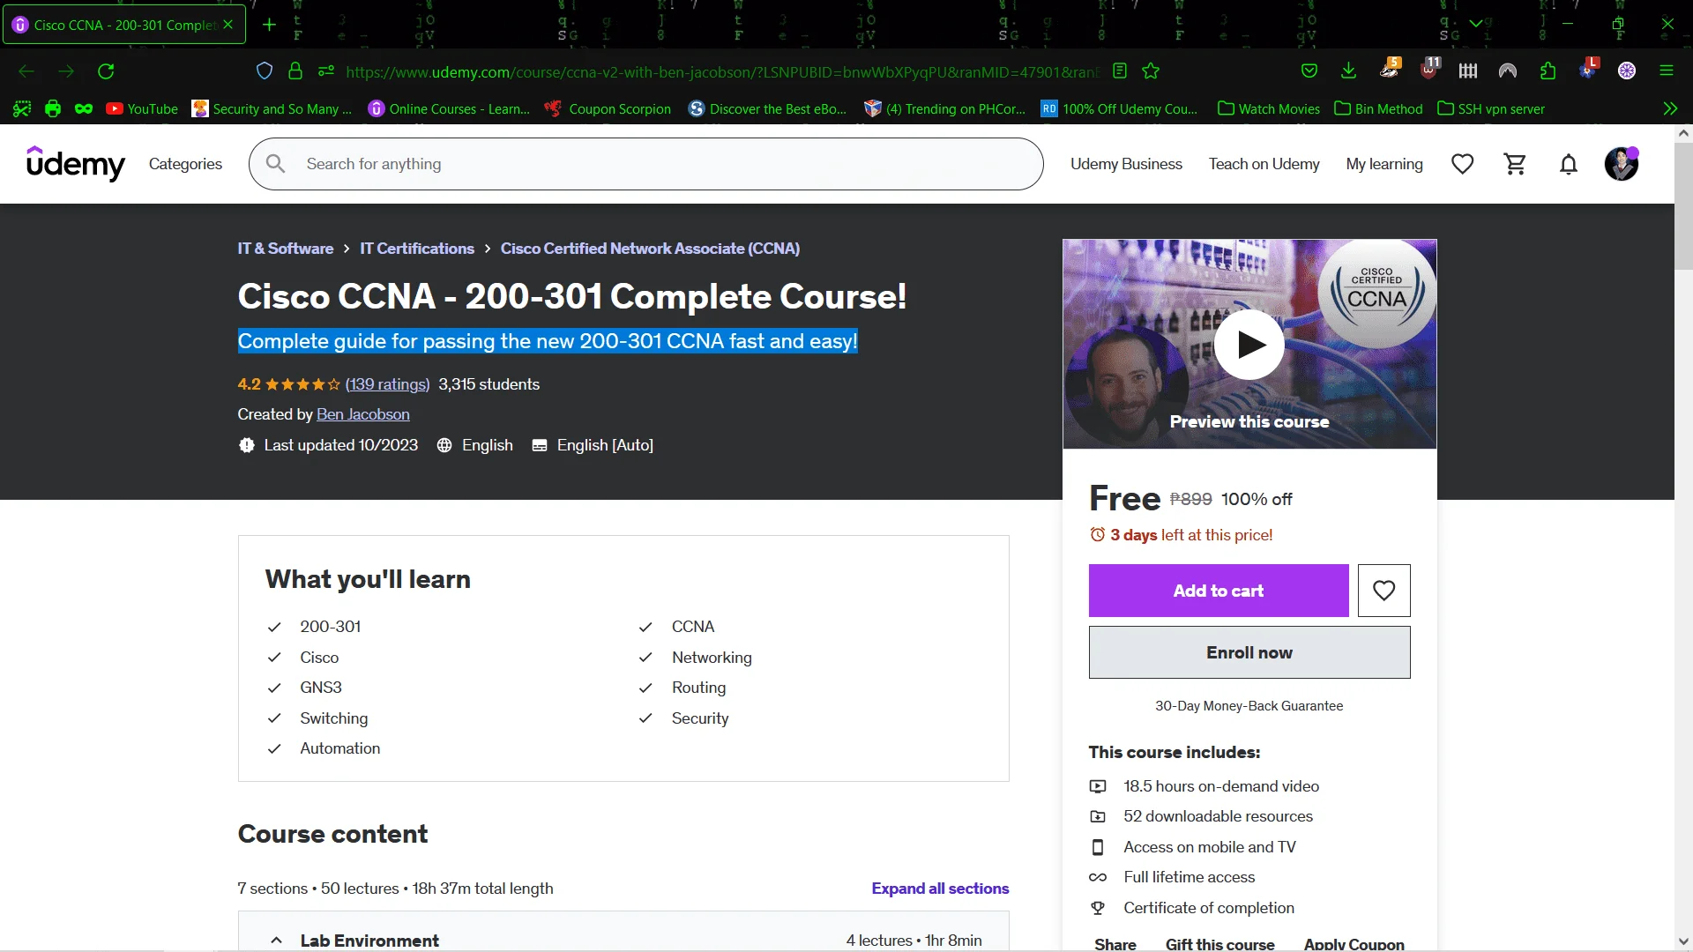This screenshot has height=952, width=1693.
Task: Open the pocket-style shield toolbar icon
Action: [x=1309, y=71]
